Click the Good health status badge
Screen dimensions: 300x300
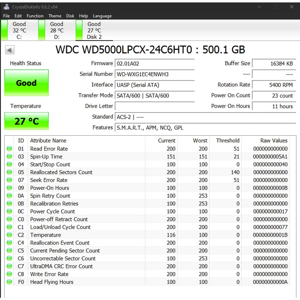(26, 83)
